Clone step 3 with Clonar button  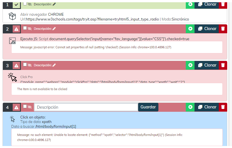(207, 65)
